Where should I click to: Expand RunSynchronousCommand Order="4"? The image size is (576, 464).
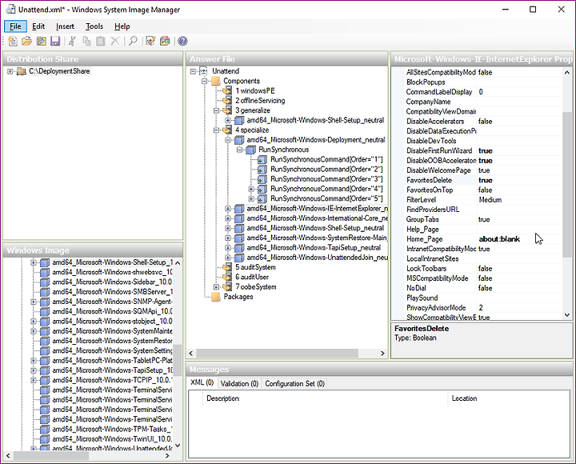(x=251, y=189)
